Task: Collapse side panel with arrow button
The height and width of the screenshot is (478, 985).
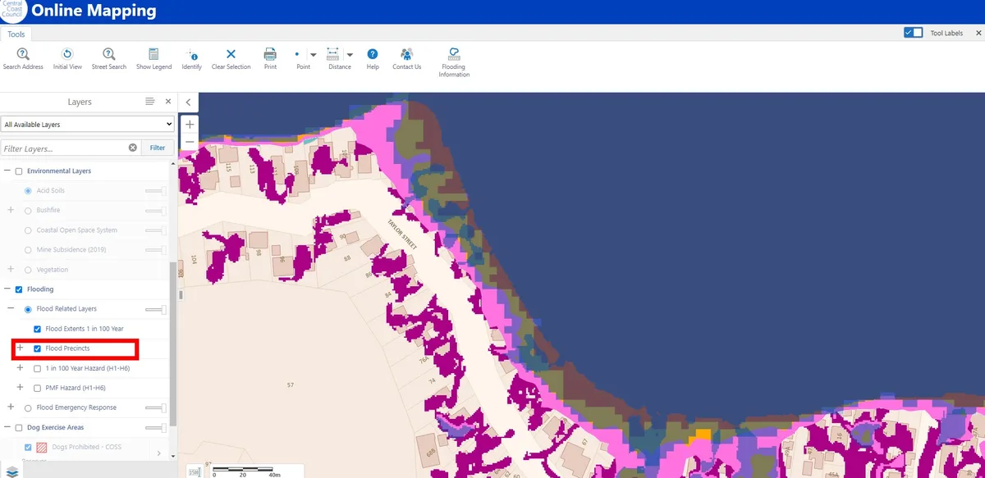Action: tap(188, 102)
